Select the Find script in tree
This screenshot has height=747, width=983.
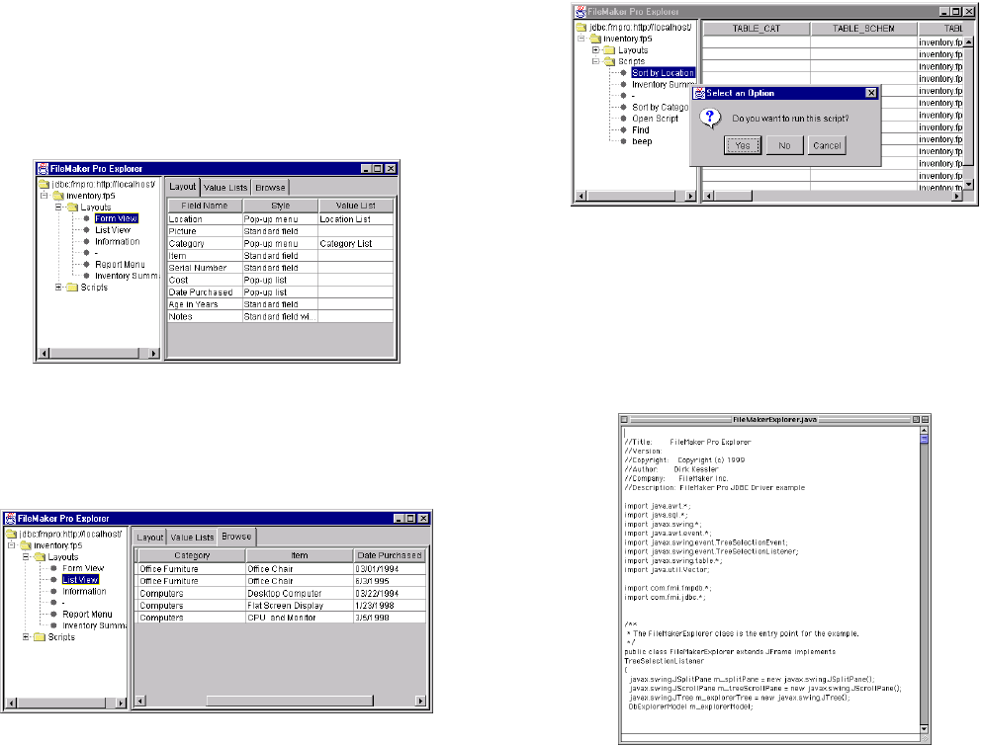point(640,129)
